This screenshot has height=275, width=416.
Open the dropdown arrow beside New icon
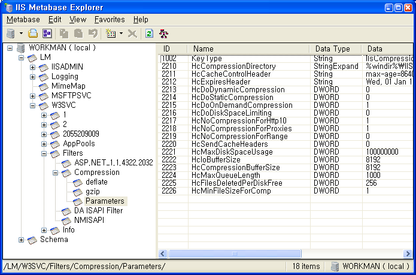pyautogui.click(x=121, y=34)
